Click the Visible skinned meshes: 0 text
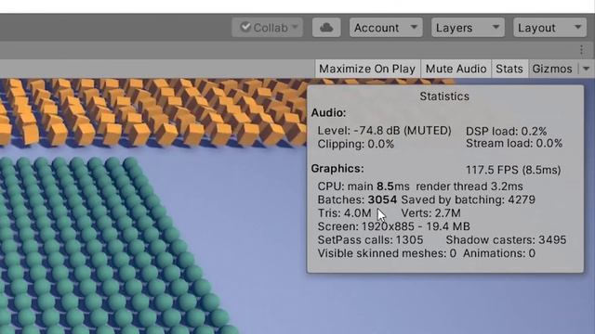This screenshot has height=334, width=595. [387, 253]
